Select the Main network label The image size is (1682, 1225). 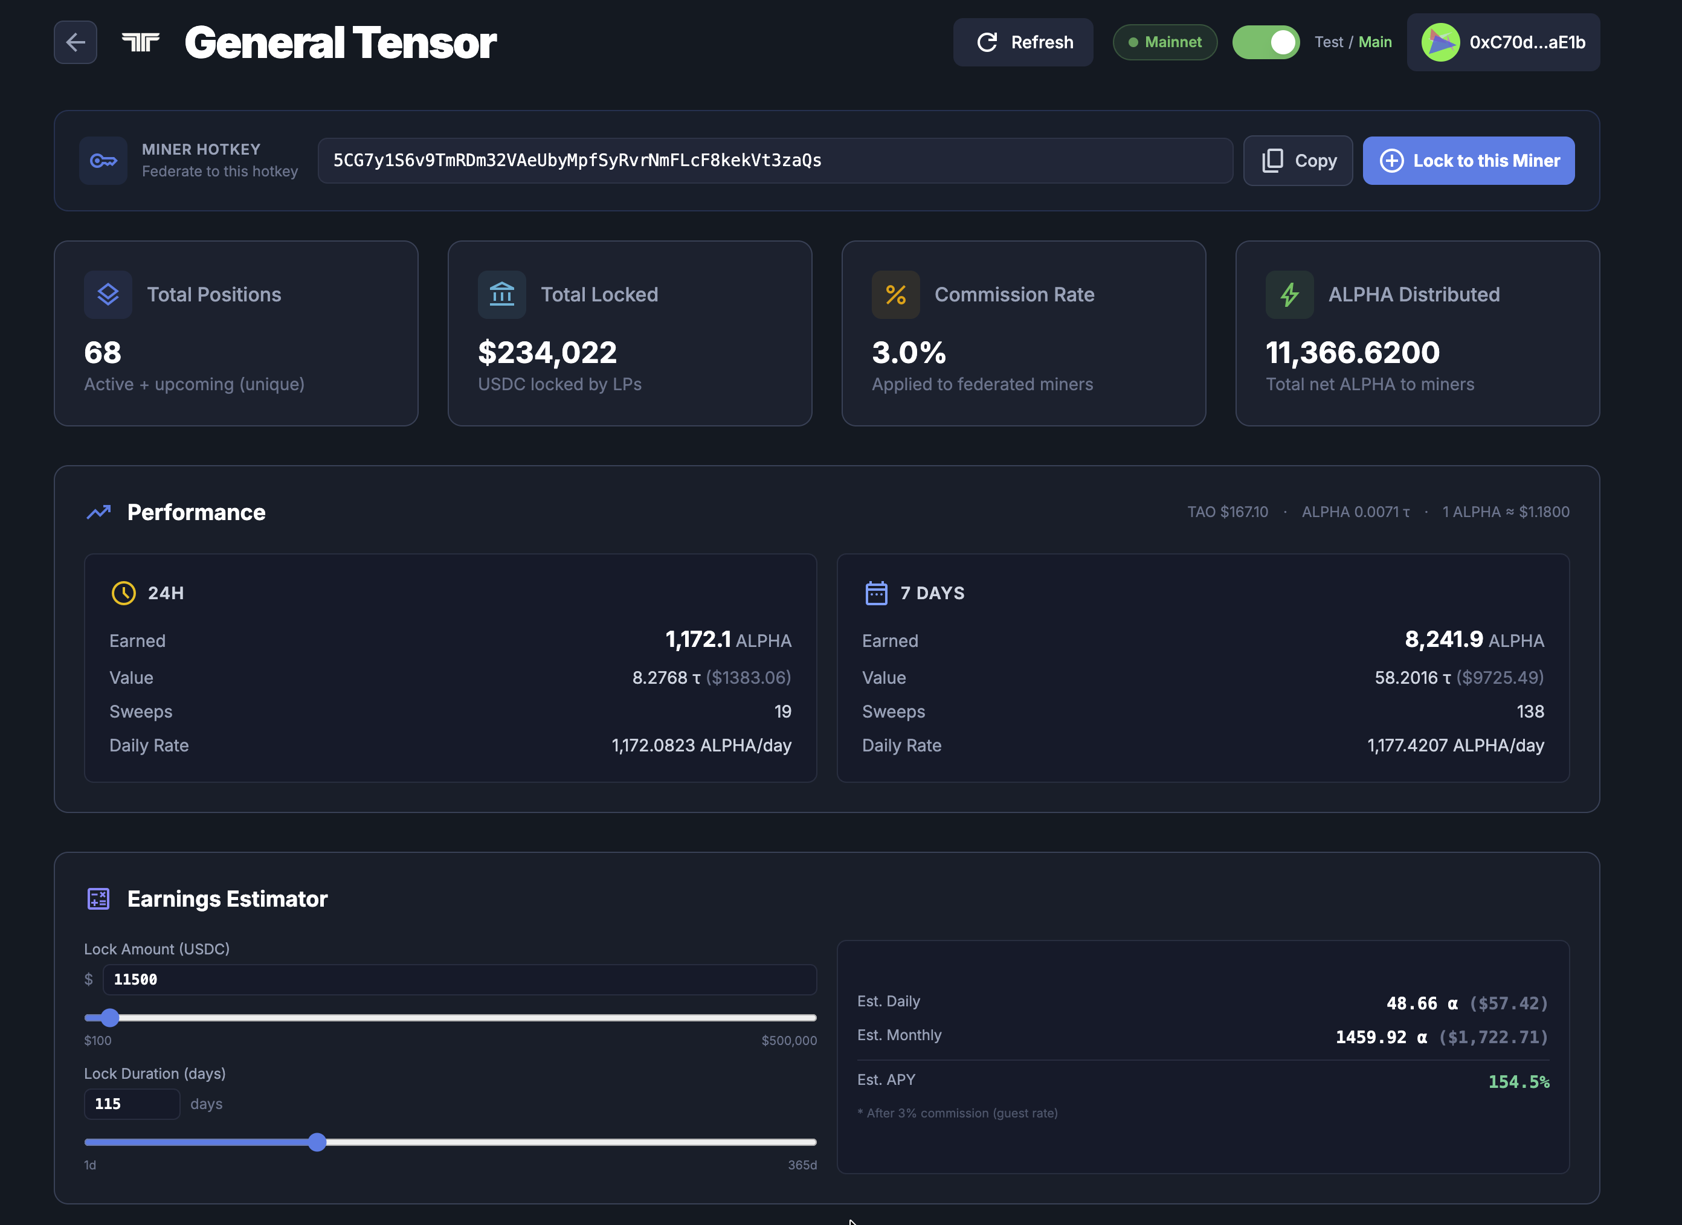click(x=1375, y=42)
